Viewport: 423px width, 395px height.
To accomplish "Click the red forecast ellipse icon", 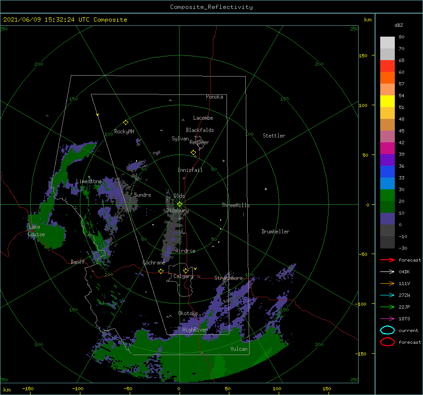I will pyautogui.click(x=387, y=342).
